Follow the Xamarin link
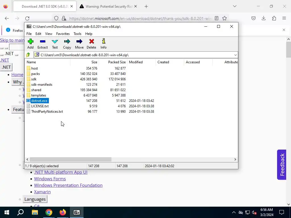This screenshot has width=291, height=218. pos(42,192)
